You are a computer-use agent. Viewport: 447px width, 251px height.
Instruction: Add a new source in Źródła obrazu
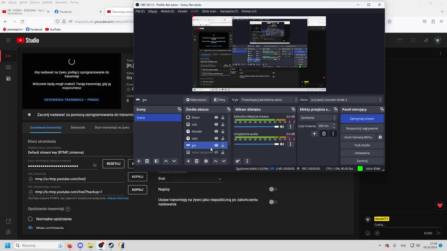click(x=188, y=161)
